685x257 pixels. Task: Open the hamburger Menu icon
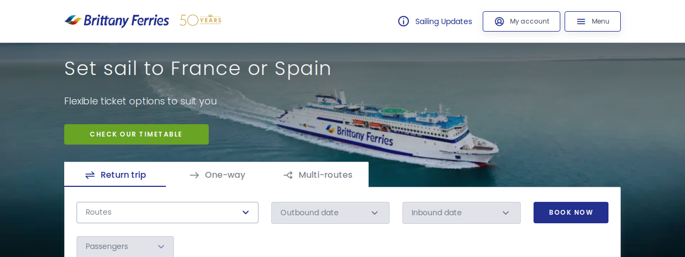click(x=581, y=21)
